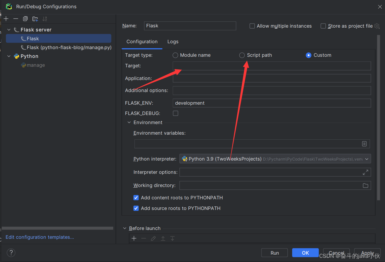Edit the Before launch task pencil icon
The image size is (385, 262).
[x=153, y=238]
